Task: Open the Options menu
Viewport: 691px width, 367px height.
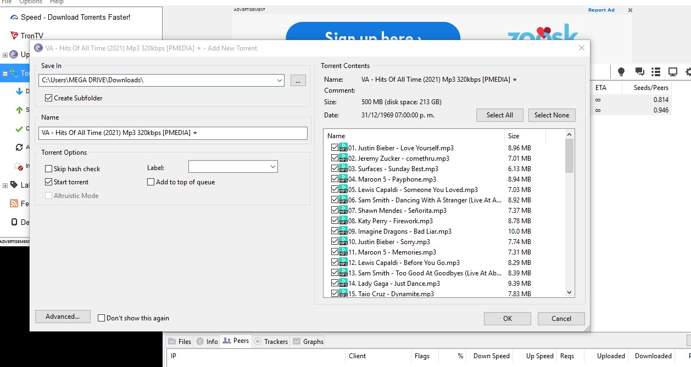Action: [x=31, y=2]
